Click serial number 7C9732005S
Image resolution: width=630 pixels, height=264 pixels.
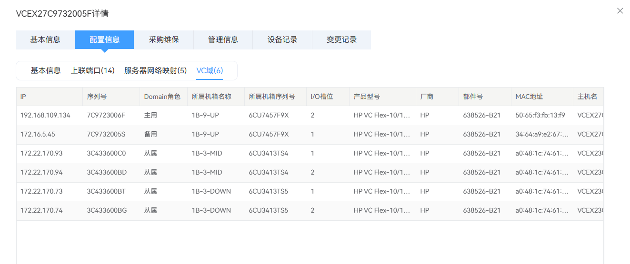pos(106,134)
